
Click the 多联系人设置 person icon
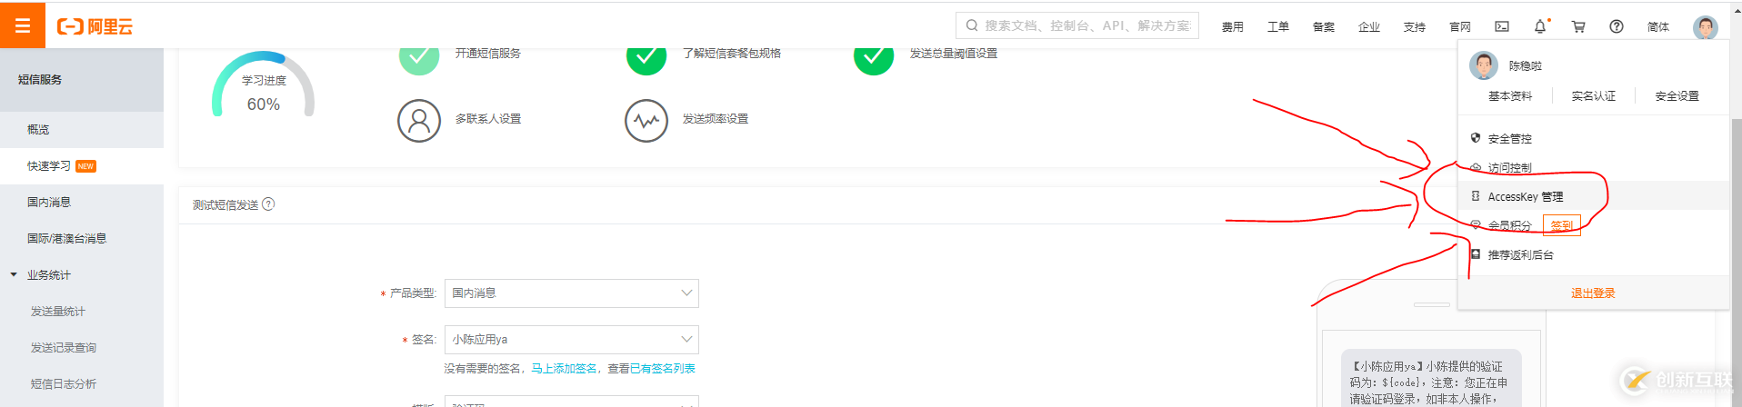pyautogui.click(x=419, y=121)
